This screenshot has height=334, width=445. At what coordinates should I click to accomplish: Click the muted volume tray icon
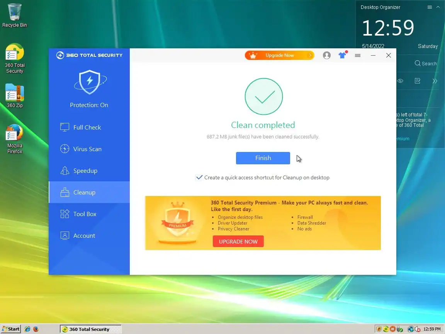417,329
